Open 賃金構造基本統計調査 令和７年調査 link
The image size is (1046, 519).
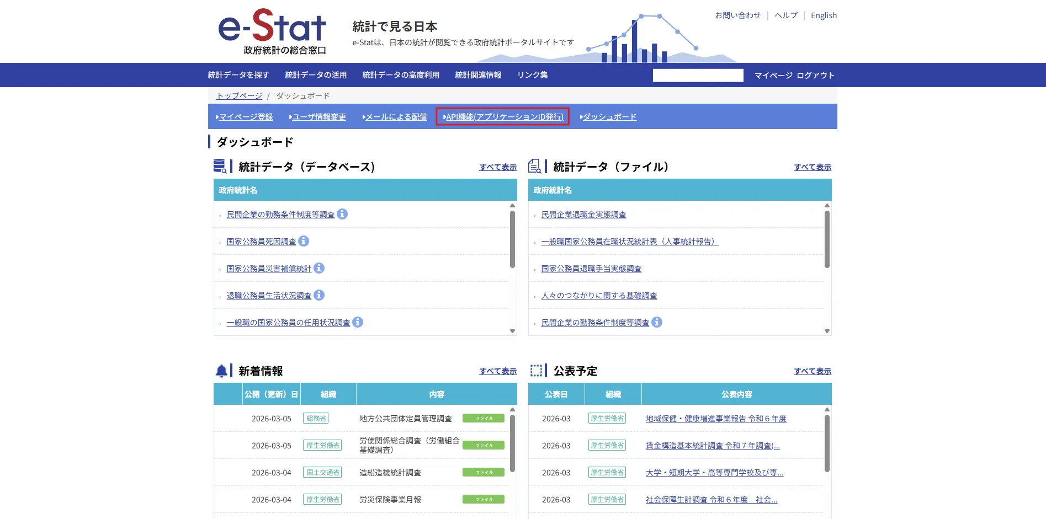713,446
